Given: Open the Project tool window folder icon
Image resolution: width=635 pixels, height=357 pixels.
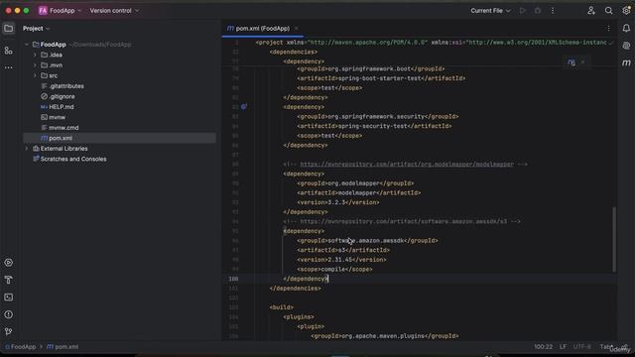Looking at the screenshot, I should click(9, 29).
